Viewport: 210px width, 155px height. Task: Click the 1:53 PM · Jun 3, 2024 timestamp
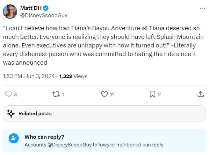(x=28, y=76)
